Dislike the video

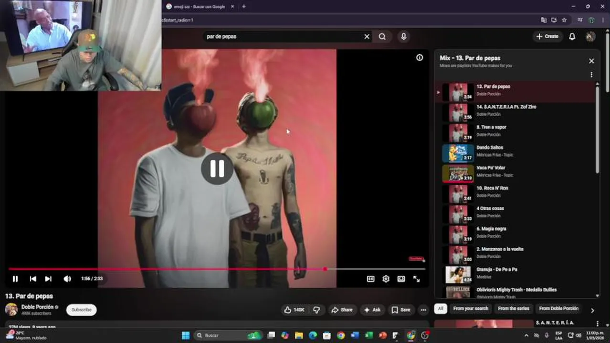click(x=316, y=310)
